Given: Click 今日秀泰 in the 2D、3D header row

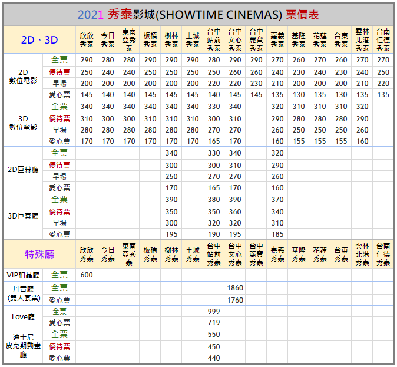Looking at the screenshot, I should [108, 40].
